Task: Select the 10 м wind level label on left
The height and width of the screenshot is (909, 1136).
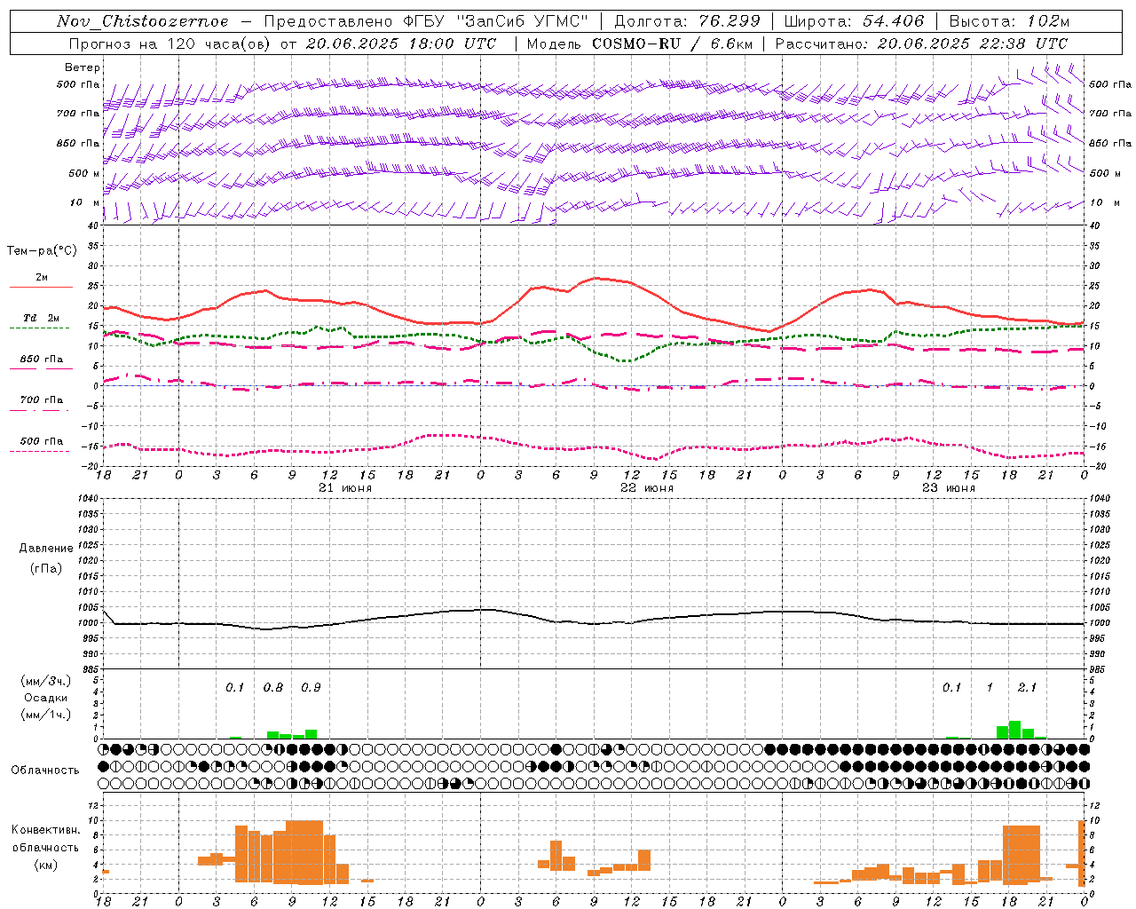Action: pos(85,203)
